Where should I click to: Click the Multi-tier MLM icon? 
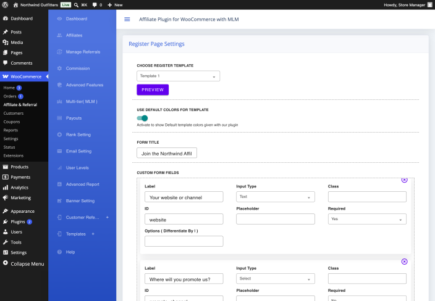(59, 101)
